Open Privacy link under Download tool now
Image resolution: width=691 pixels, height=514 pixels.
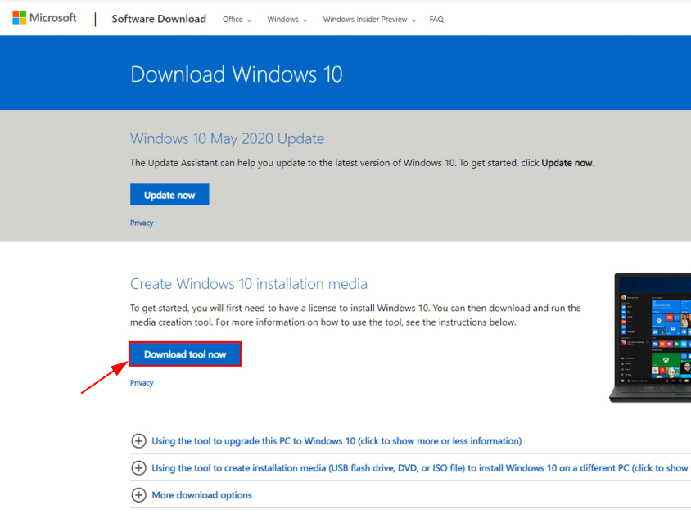click(x=142, y=383)
